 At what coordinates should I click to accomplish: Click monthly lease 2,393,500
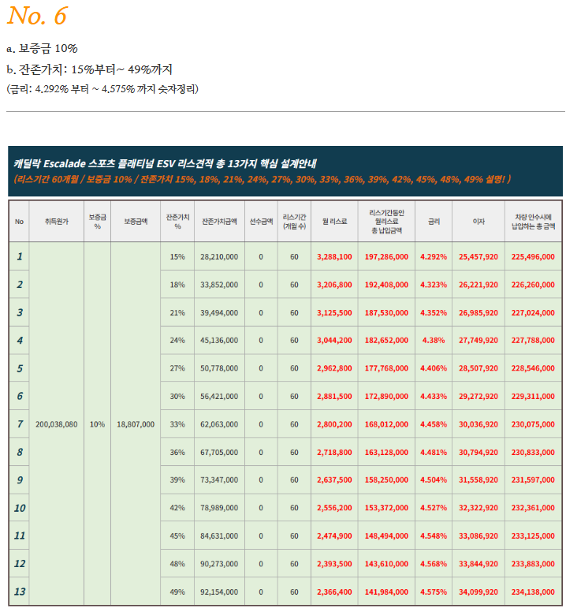coord(334,564)
